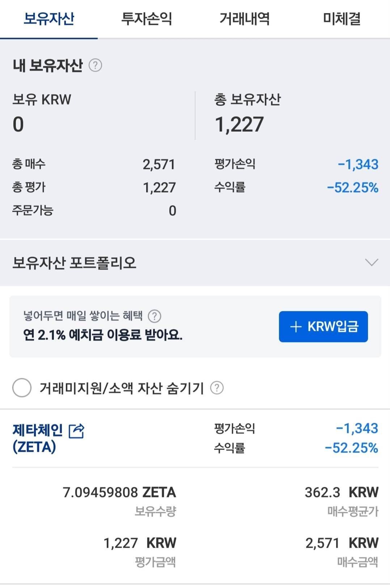The width and height of the screenshot is (390, 585).
Task: Open 제타체인 detail via external link icon
Action: (x=76, y=430)
